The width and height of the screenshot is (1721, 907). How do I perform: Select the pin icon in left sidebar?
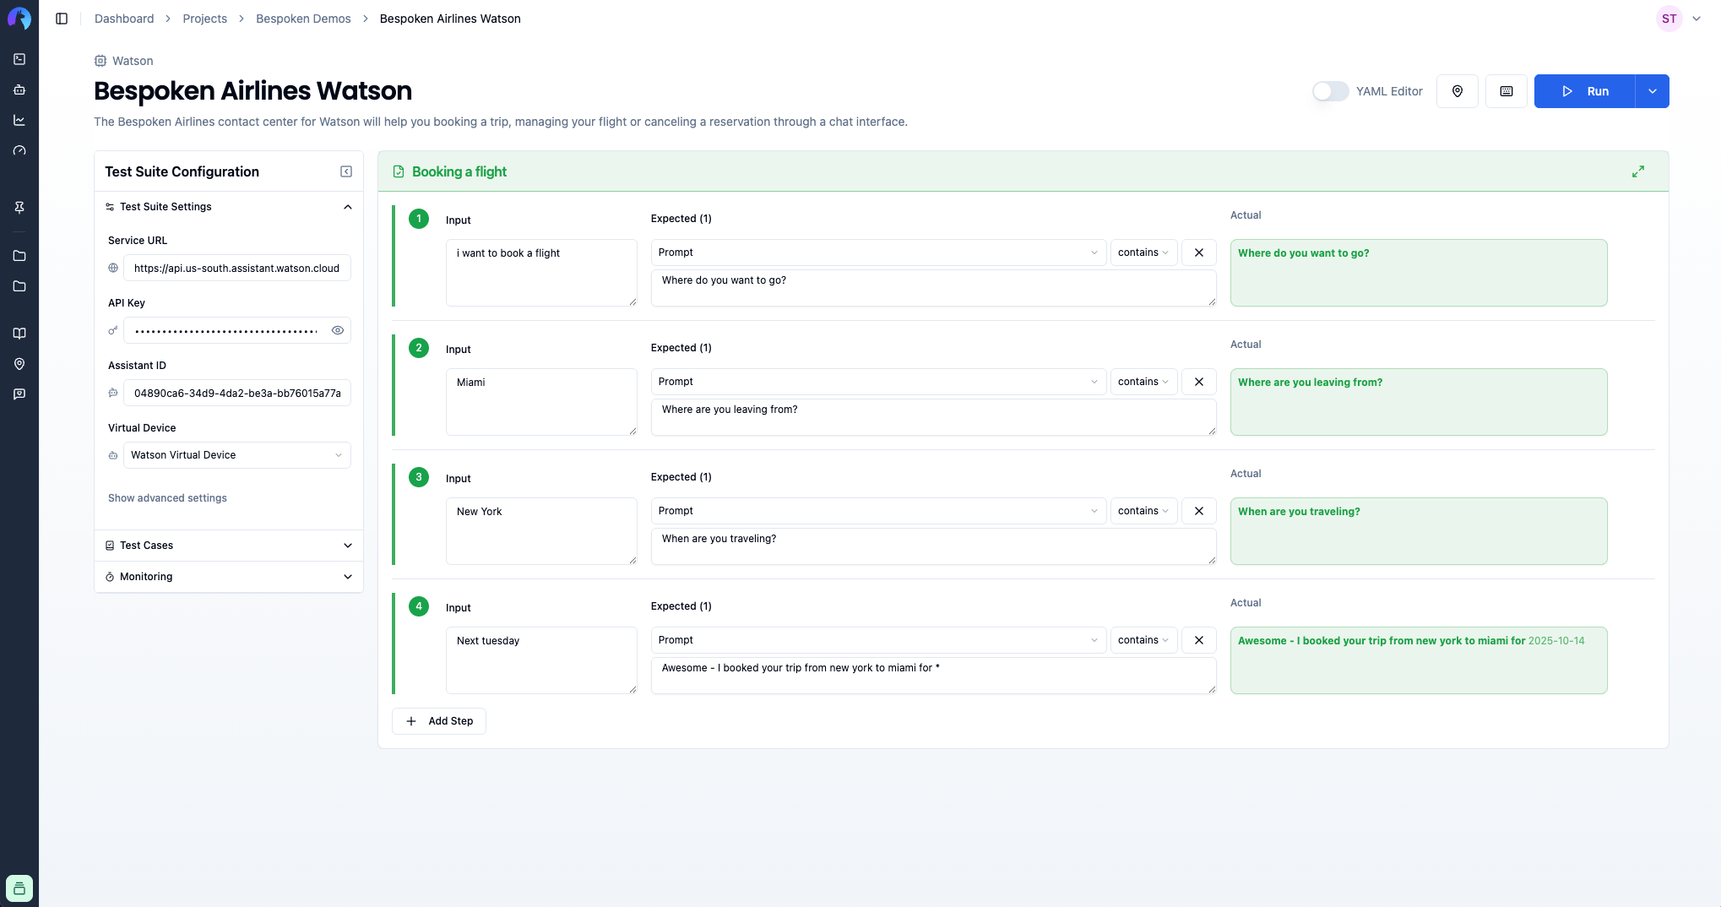pos(19,207)
